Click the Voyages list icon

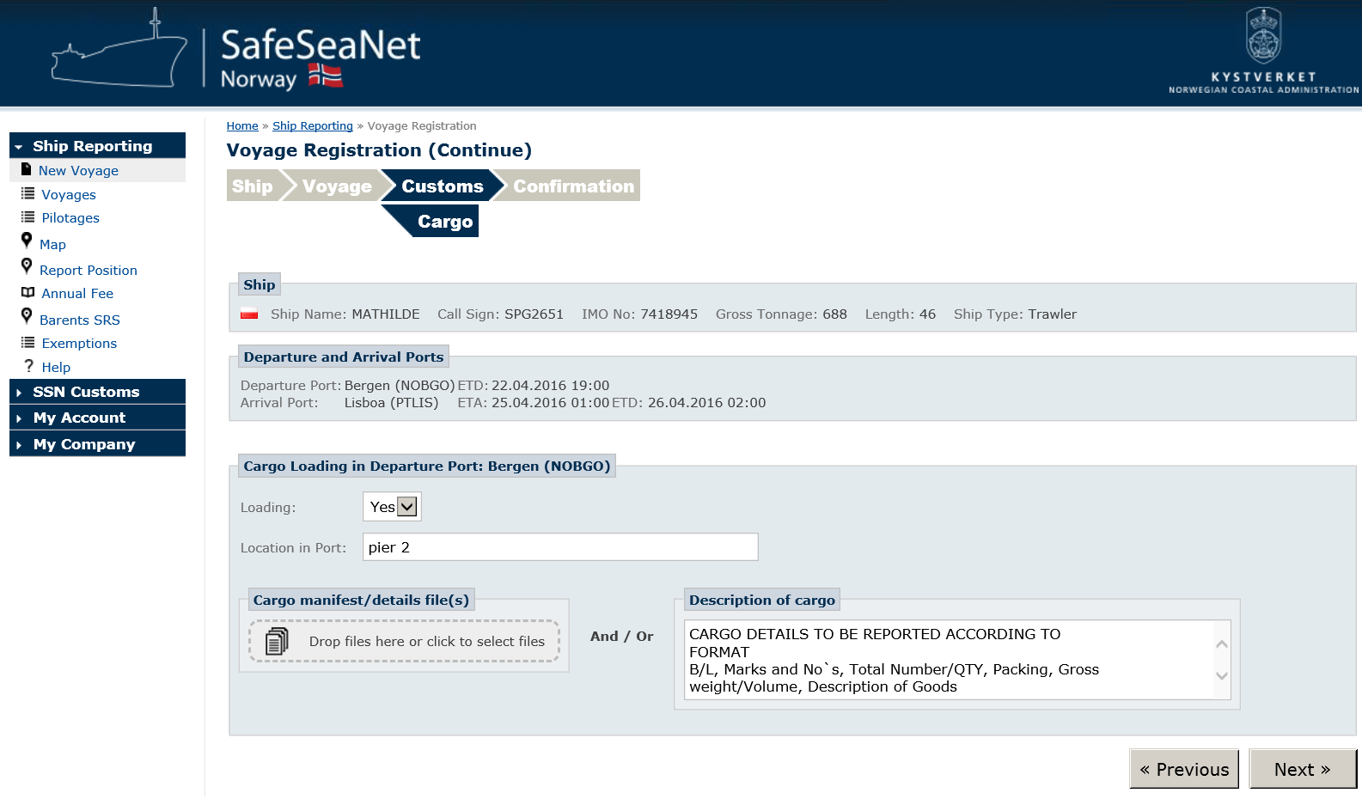pos(28,194)
